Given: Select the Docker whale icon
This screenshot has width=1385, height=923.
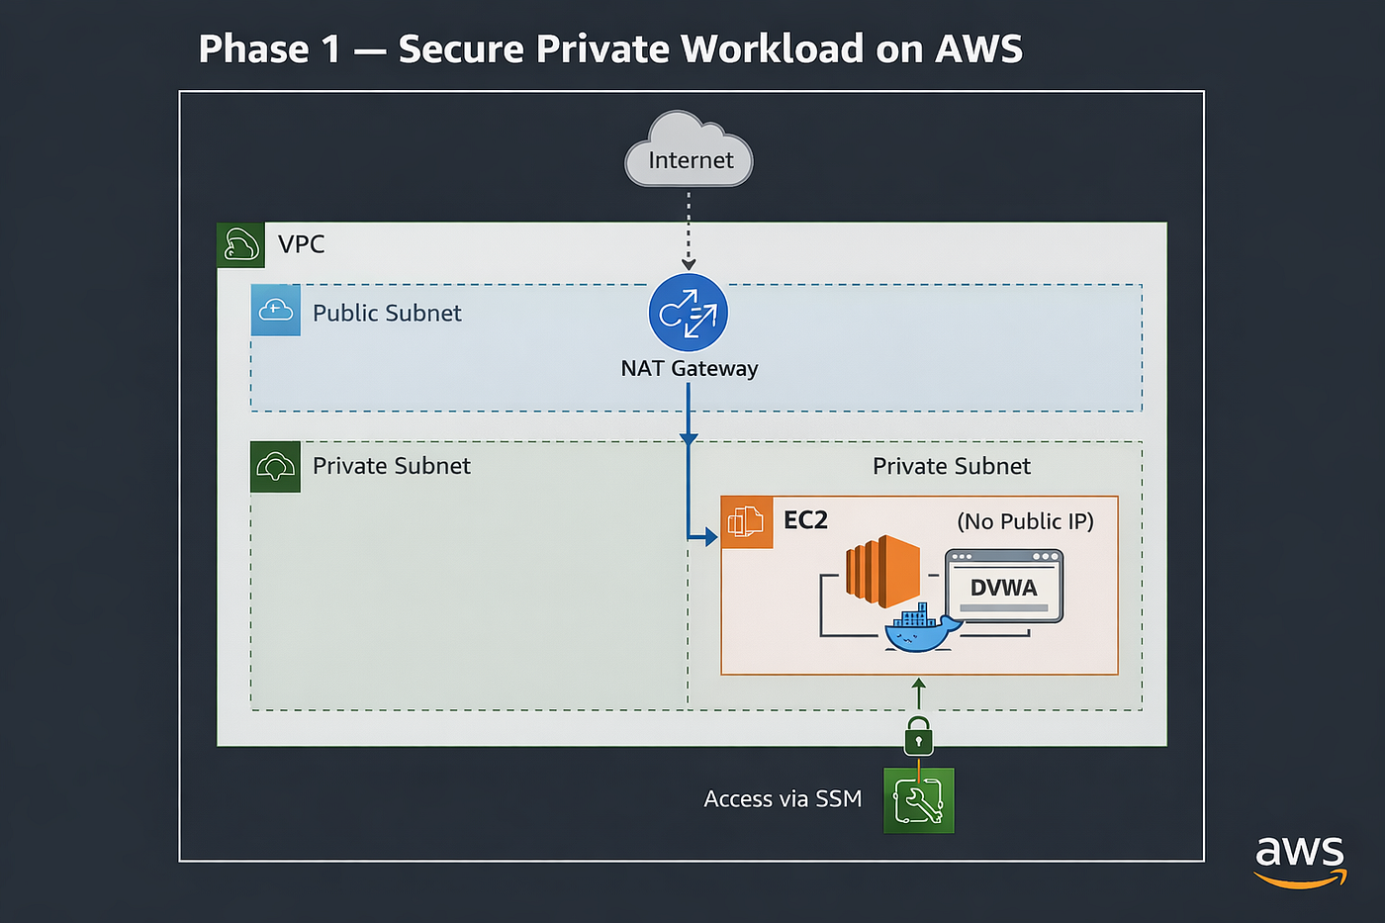Looking at the screenshot, I should point(922,629).
